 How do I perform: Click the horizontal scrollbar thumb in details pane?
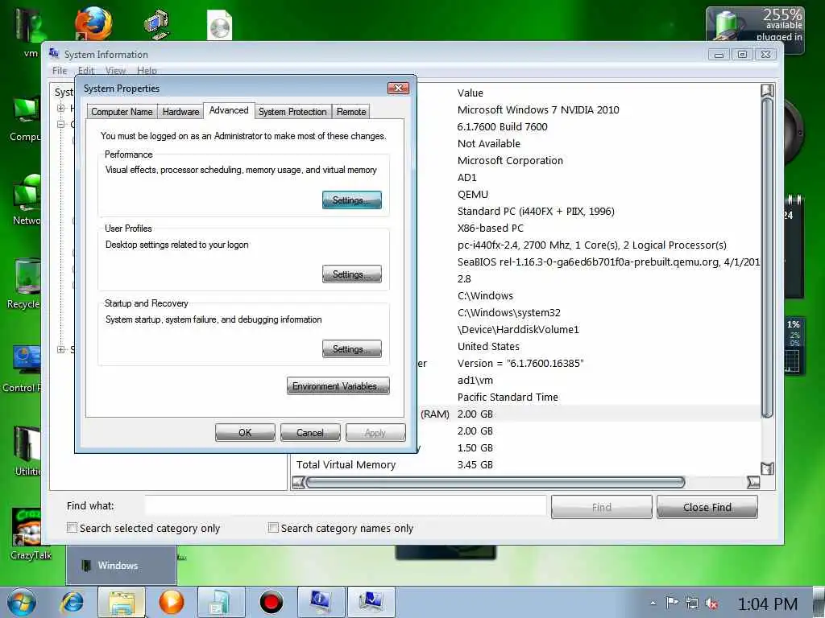click(x=495, y=482)
